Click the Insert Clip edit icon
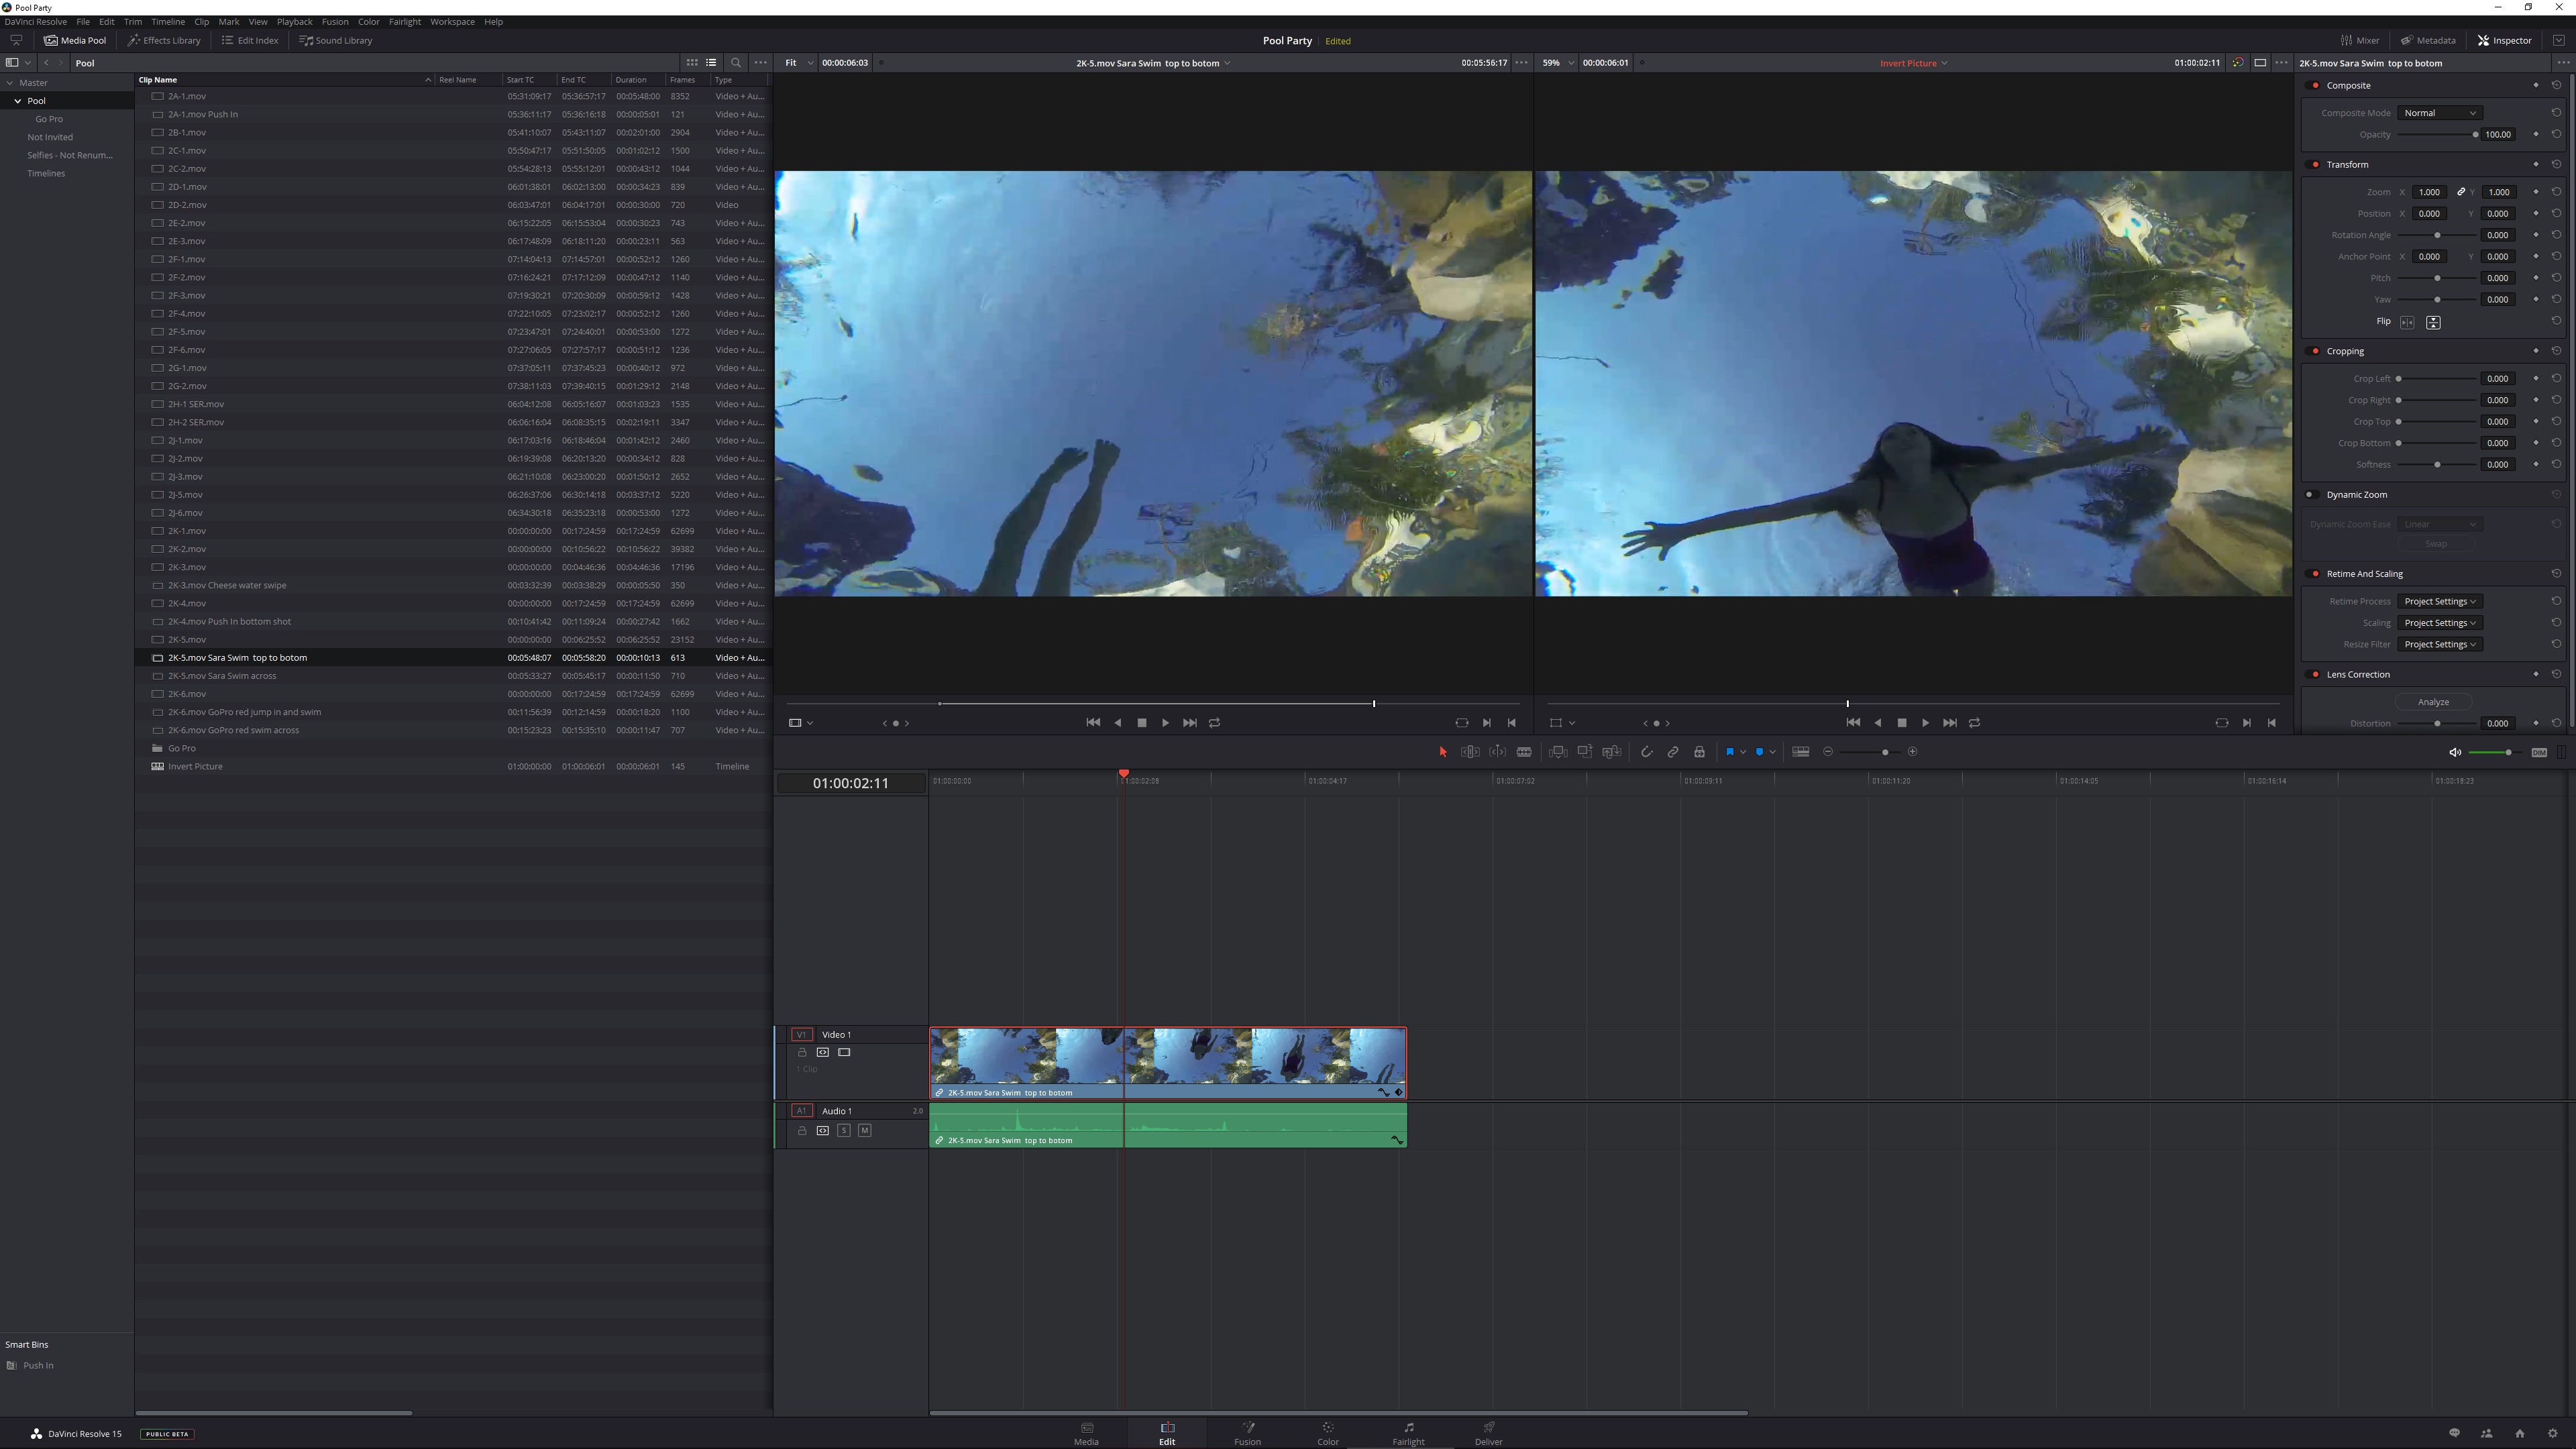This screenshot has width=2576, height=1449. click(x=1558, y=752)
